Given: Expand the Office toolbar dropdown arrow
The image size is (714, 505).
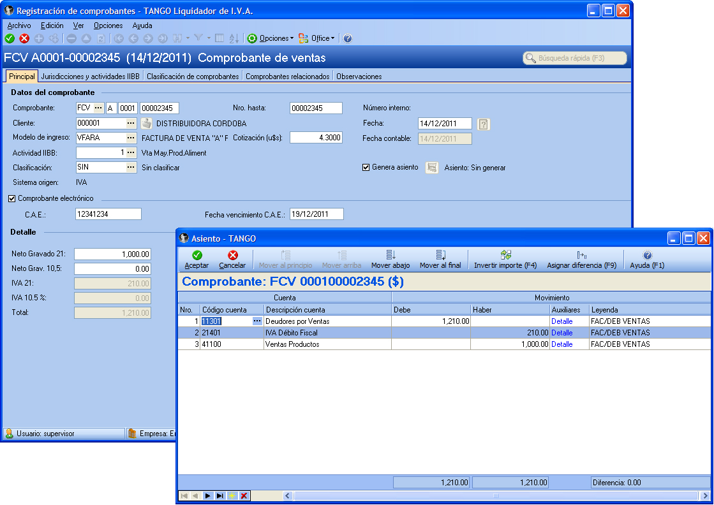Looking at the screenshot, I should pos(333,39).
